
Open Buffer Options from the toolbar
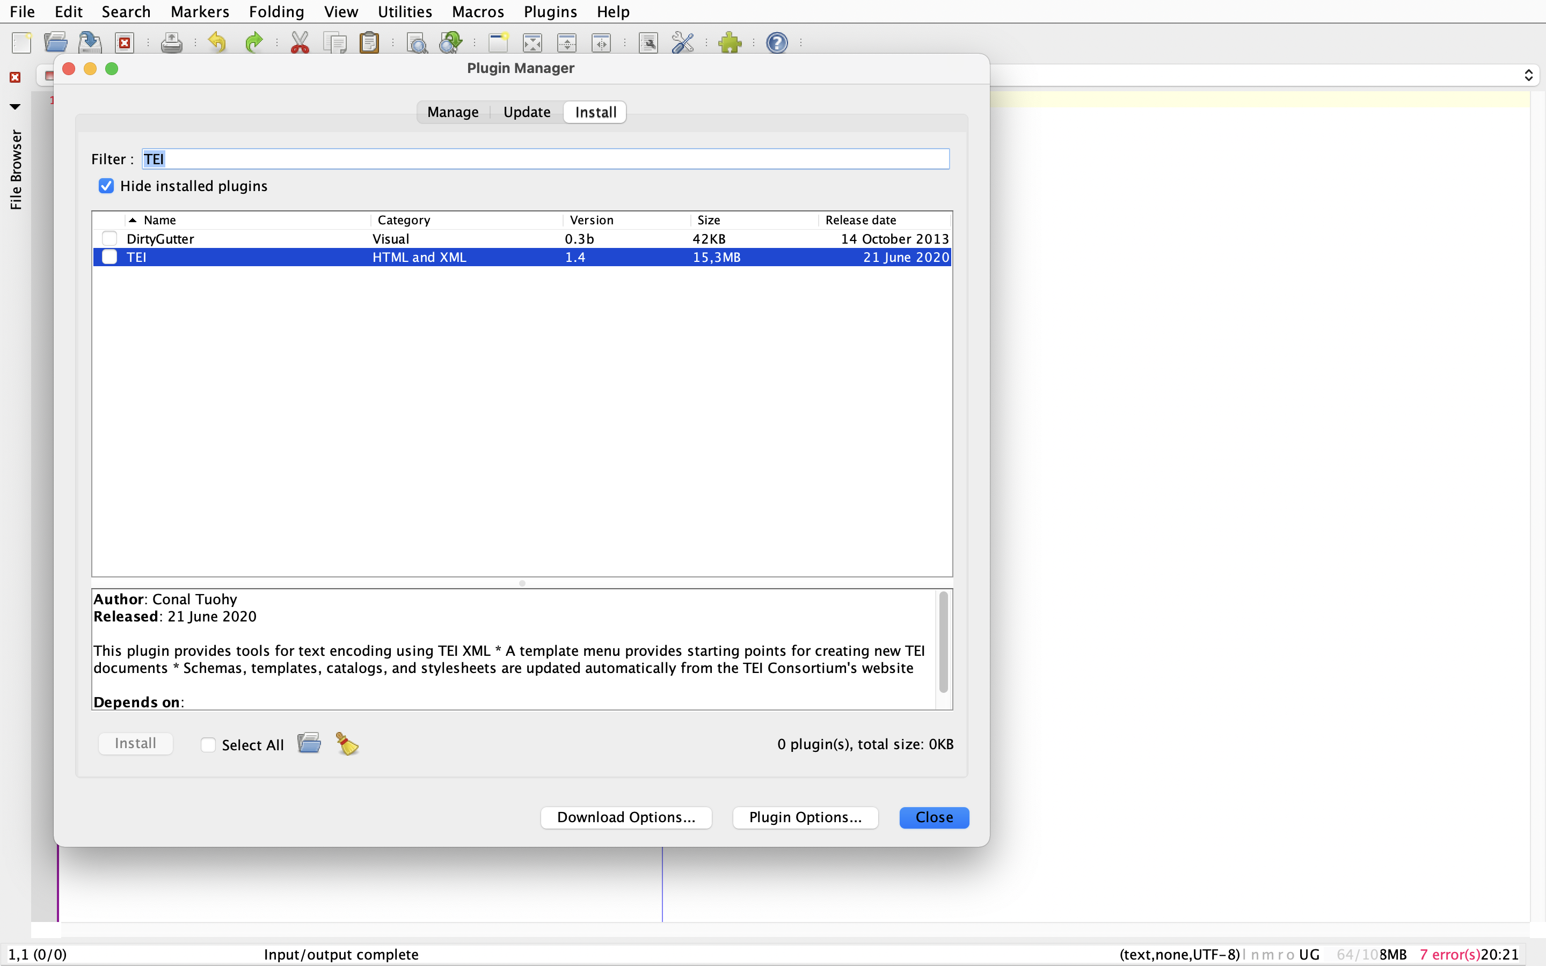pyautogui.click(x=648, y=43)
